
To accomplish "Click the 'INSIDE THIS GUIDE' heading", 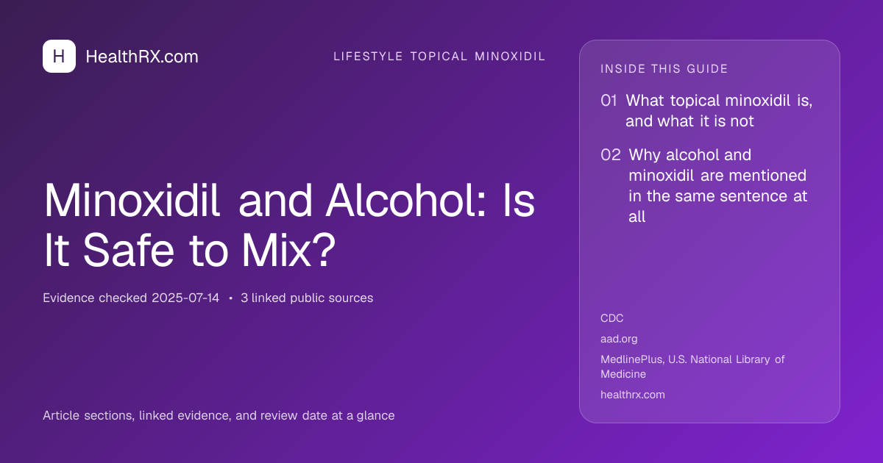I will (664, 69).
